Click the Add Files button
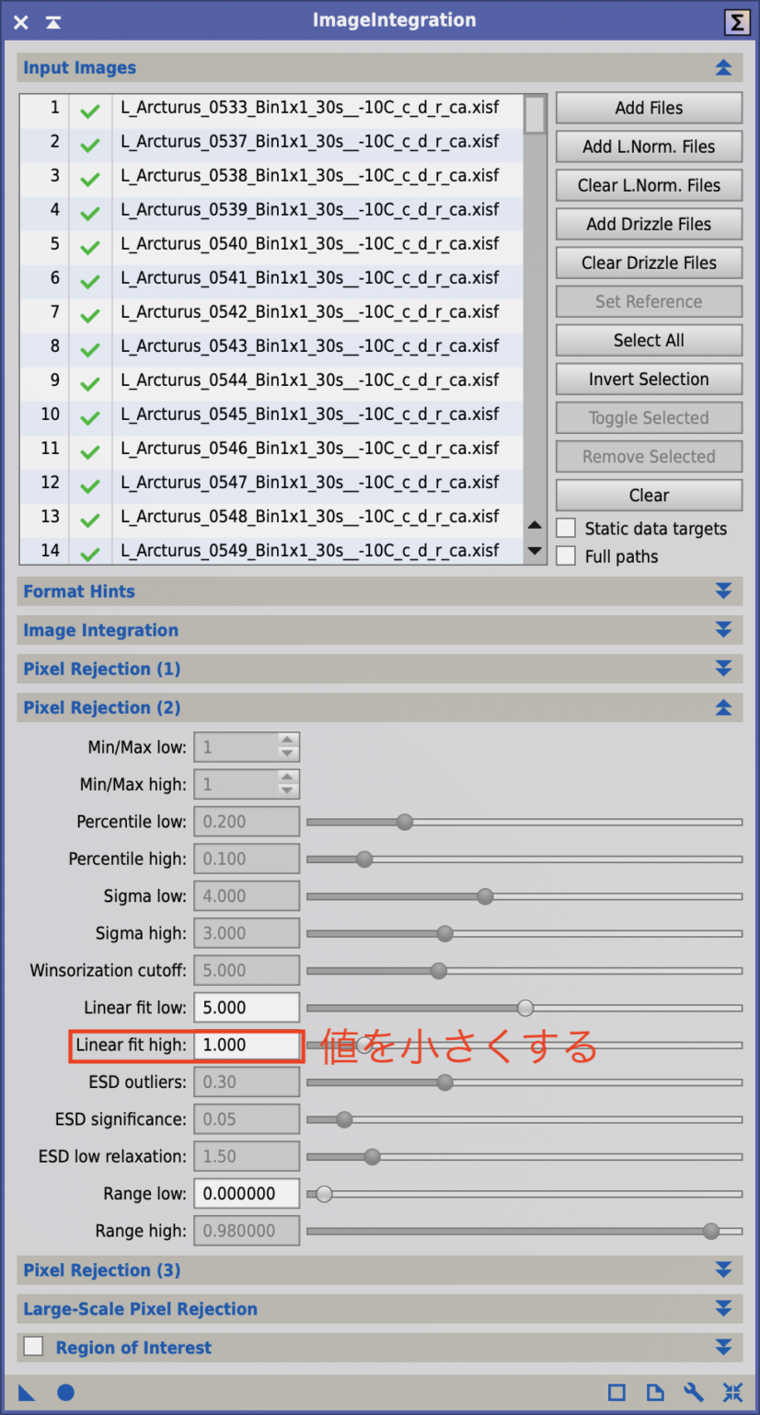This screenshot has width=760, height=1415. pos(649,108)
